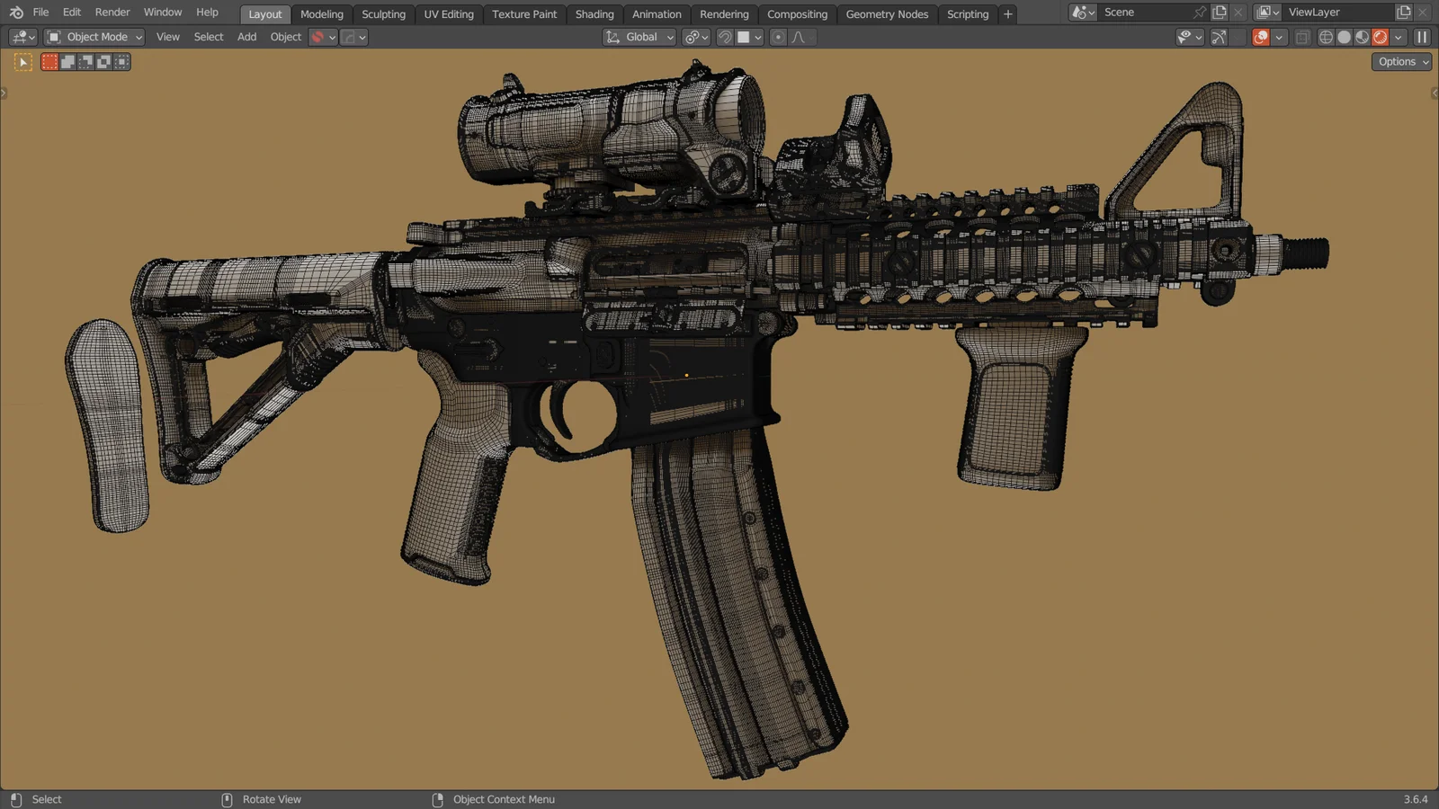This screenshot has width=1439, height=809.
Task: Open the Global transform orientation dropdown
Action: point(639,37)
